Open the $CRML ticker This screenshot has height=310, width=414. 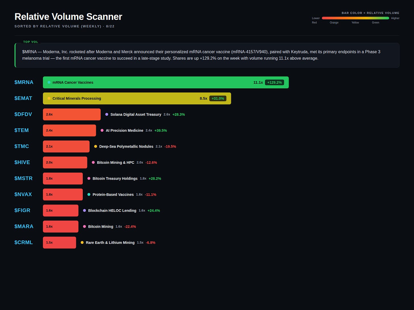24,242
